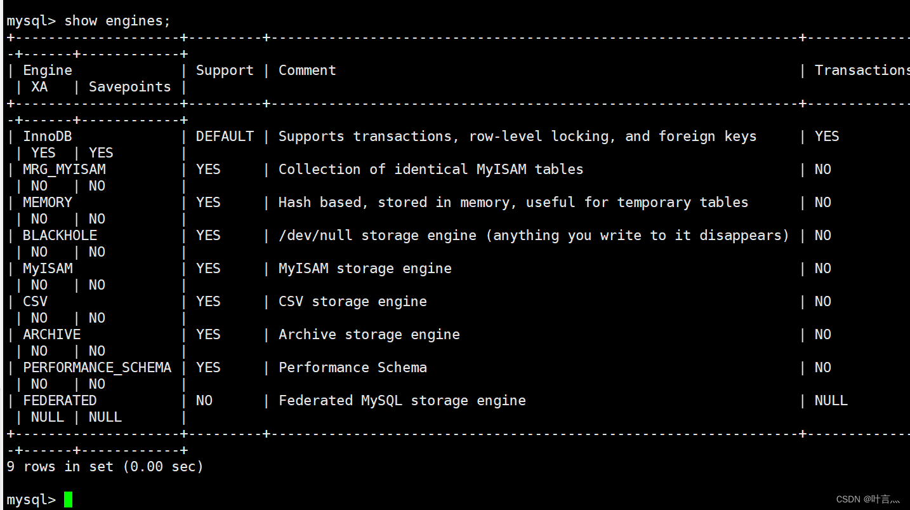Click the green cursor at the mysql prompt
910x510 pixels.
[x=68, y=500]
